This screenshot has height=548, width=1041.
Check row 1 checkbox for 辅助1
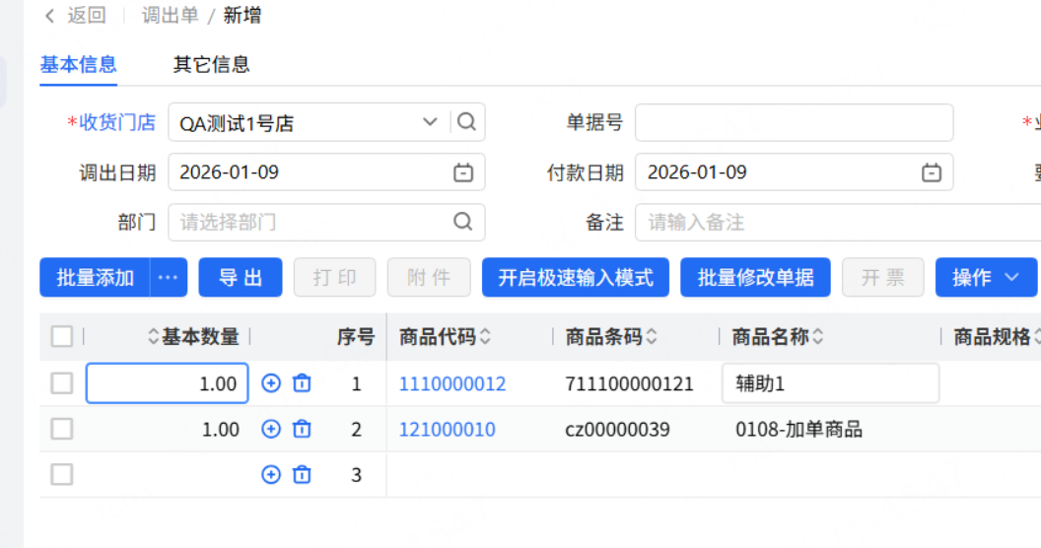62,382
